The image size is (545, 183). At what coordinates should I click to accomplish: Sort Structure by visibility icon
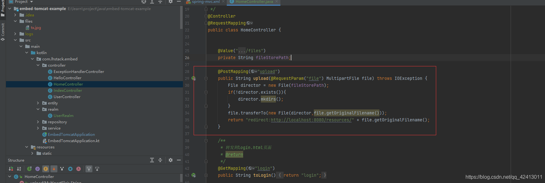11,169
